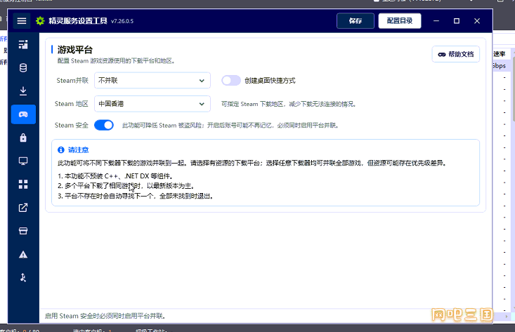
Task: Click note line 平台不存在时会自动寻找下一个
Action: point(136,197)
